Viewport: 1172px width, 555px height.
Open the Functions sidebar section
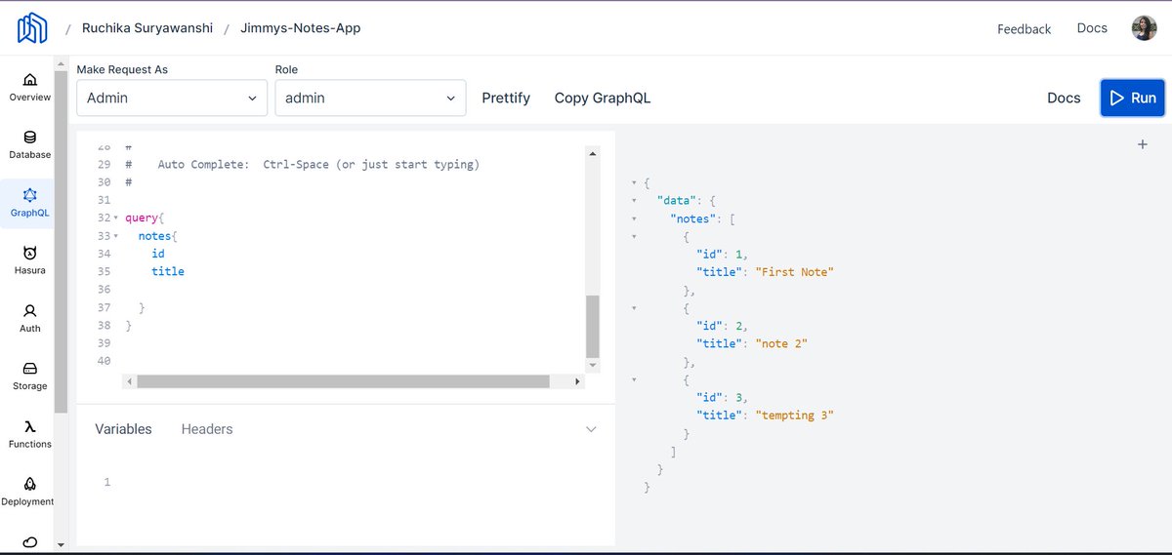(30, 434)
